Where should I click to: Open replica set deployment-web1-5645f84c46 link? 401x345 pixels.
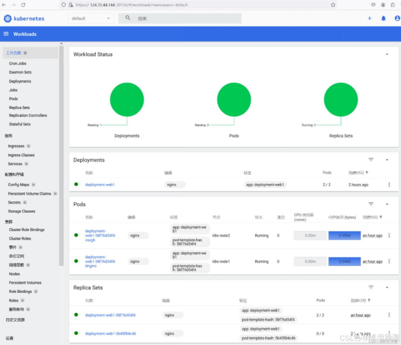point(111,333)
